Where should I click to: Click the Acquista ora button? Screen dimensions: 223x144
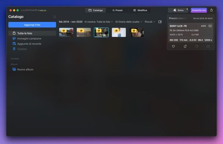point(199,10)
